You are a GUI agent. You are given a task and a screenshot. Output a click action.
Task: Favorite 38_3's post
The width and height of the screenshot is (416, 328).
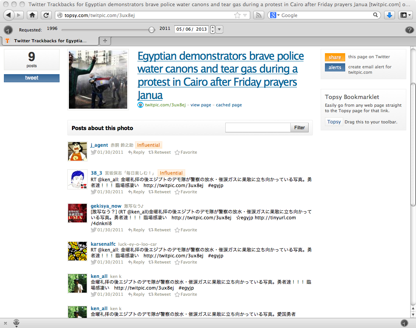186,192
